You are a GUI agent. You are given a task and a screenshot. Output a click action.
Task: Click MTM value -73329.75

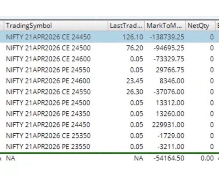pyautogui.click(x=169, y=59)
